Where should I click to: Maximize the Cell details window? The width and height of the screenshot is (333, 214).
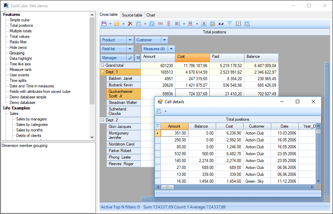(298, 101)
